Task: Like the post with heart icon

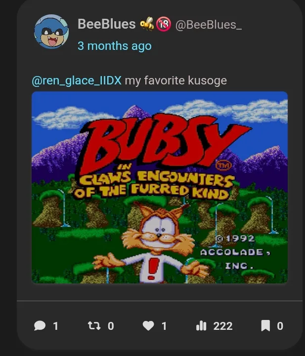Action: [148, 326]
